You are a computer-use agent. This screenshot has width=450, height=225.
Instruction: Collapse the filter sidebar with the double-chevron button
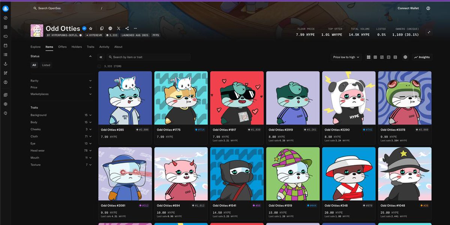point(101,57)
